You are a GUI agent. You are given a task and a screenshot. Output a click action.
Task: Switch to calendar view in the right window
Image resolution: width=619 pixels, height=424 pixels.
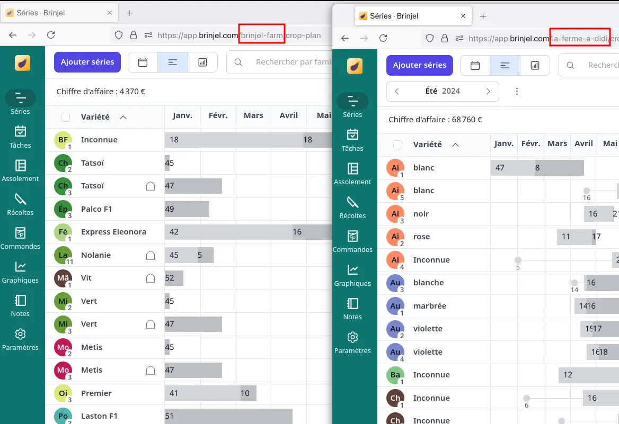click(475, 66)
